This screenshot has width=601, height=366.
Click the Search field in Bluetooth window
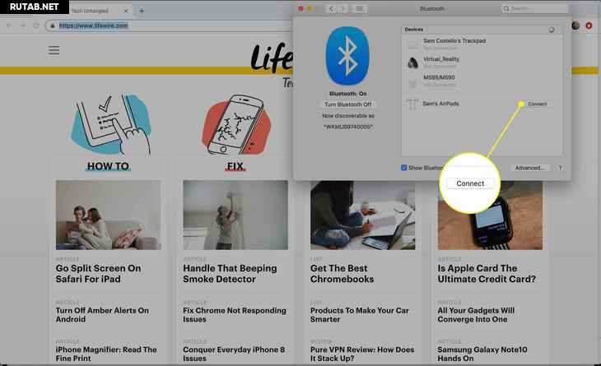pyautogui.click(x=534, y=8)
